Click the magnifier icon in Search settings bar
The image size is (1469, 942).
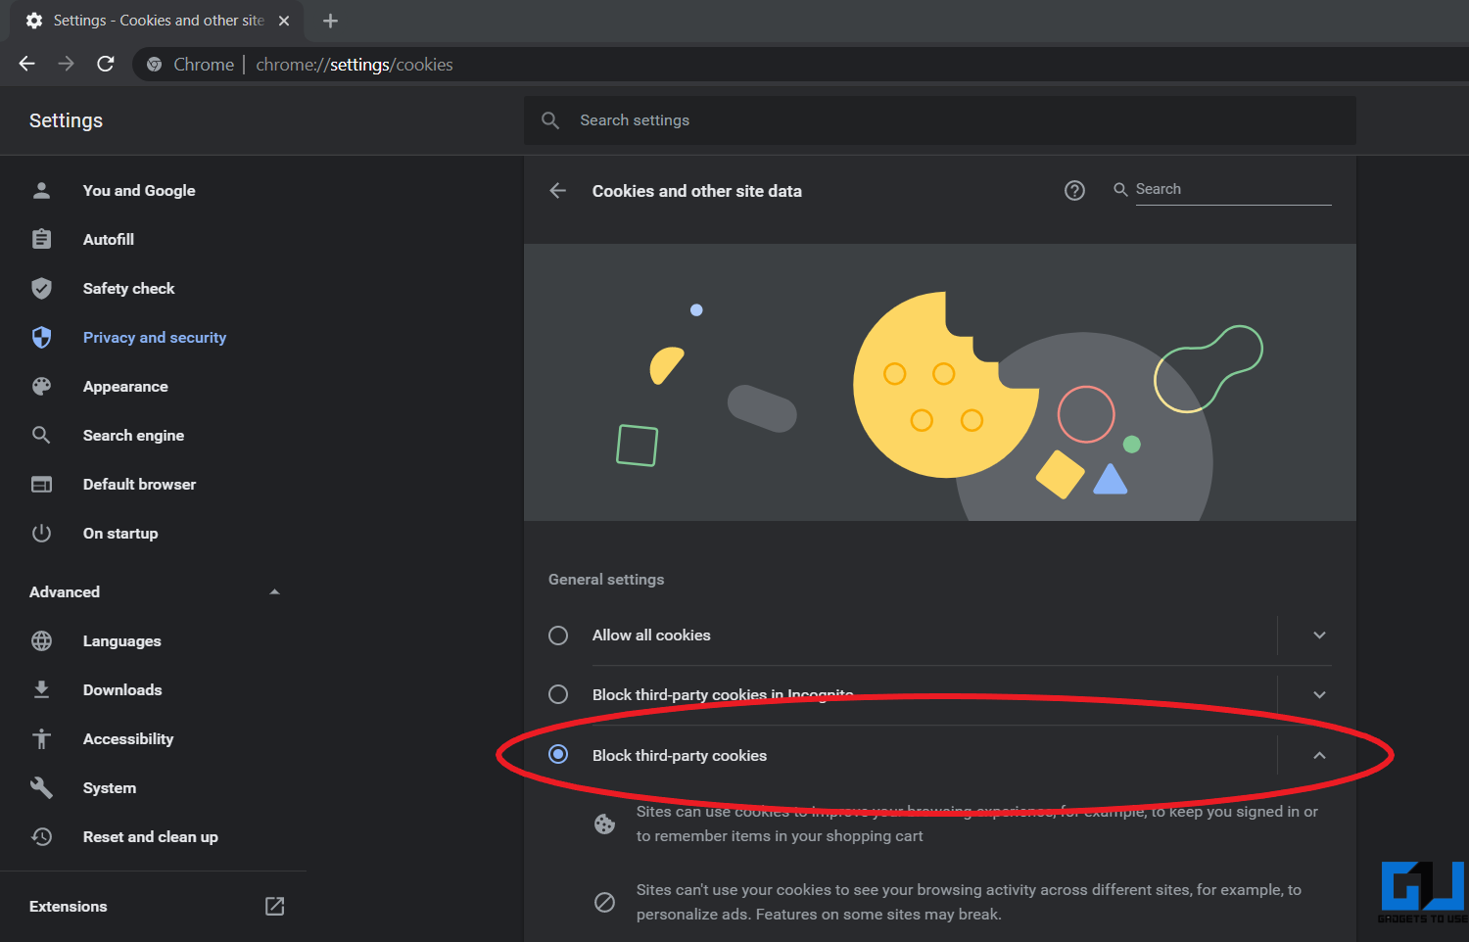[x=550, y=120]
